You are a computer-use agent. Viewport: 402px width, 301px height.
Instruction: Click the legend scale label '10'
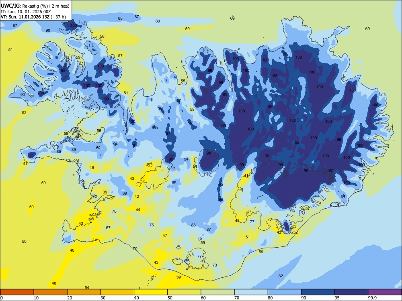coord(37,298)
